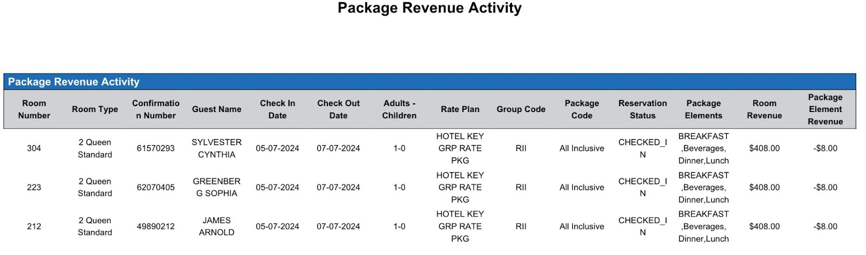Viewport: 866px width, 255px height.
Task: Select the Guest Name column header
Action: (216, 109)
